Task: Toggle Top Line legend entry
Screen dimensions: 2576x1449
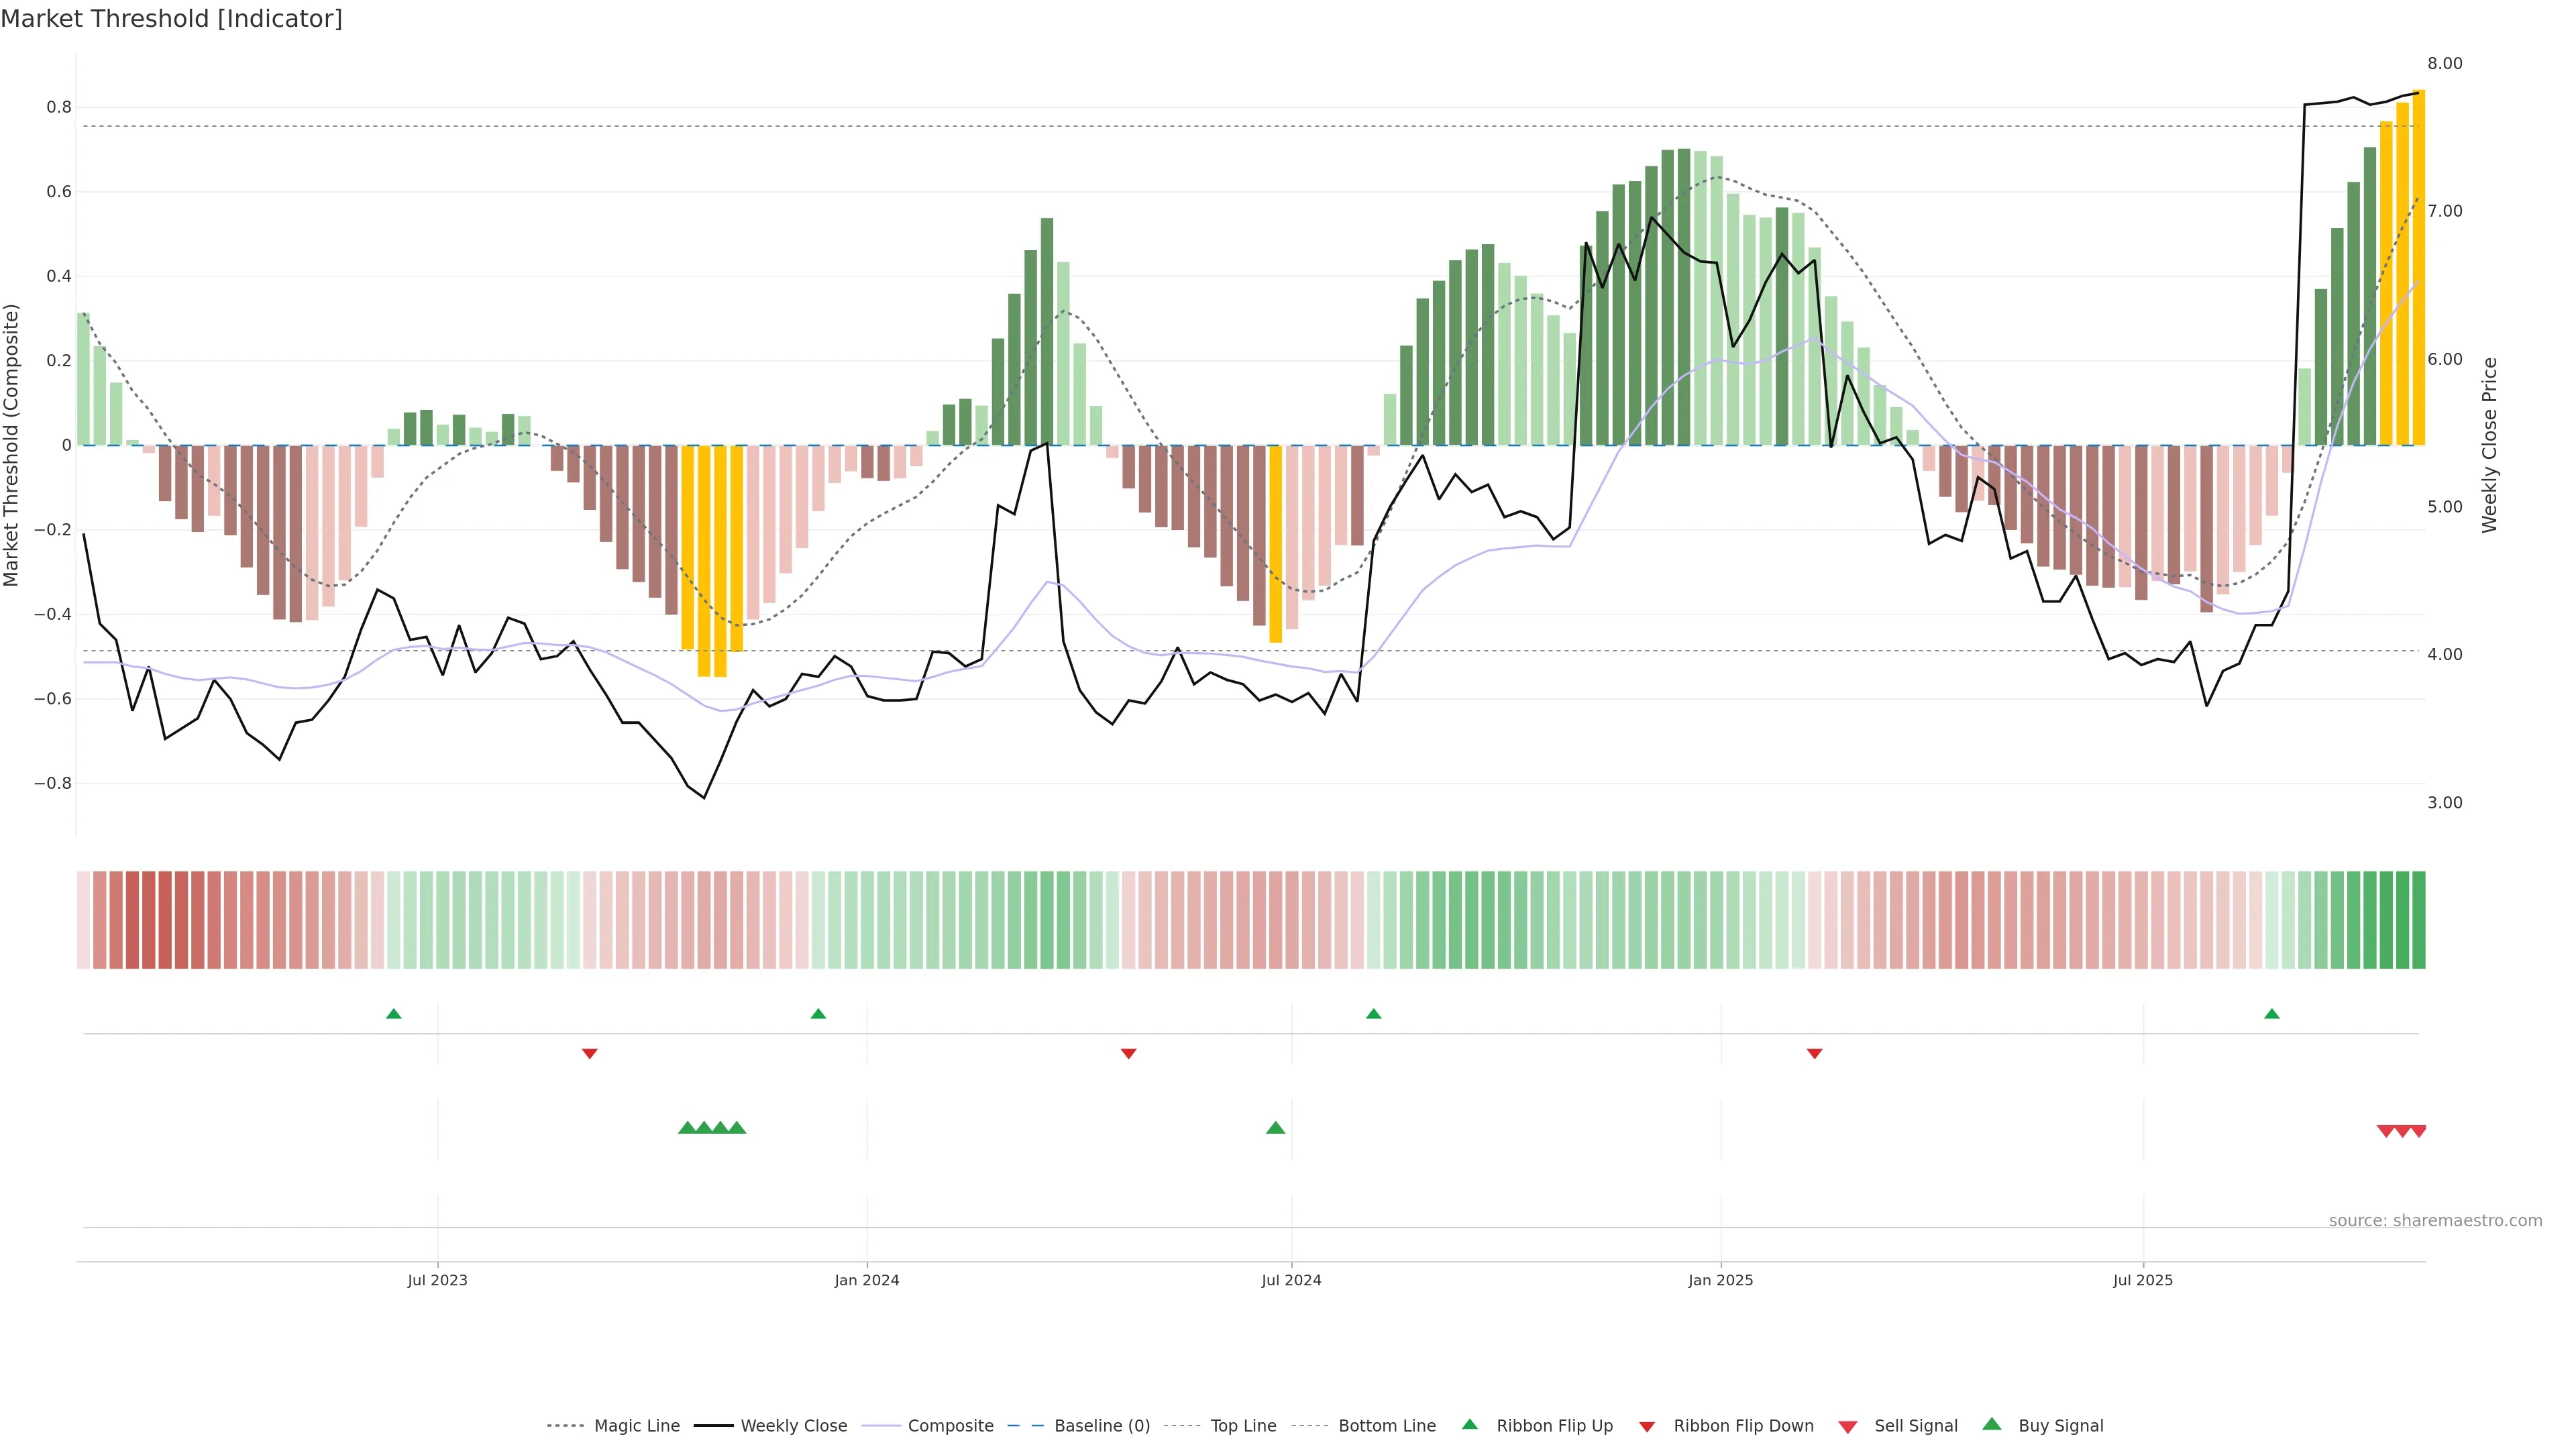Action: coord(1243,1426)
